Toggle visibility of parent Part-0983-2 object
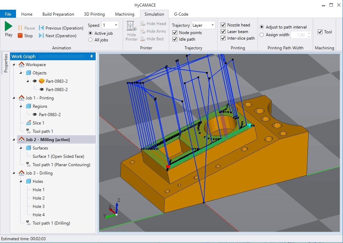Viewport: 343px width, 243px height. (x=34, y=81)
